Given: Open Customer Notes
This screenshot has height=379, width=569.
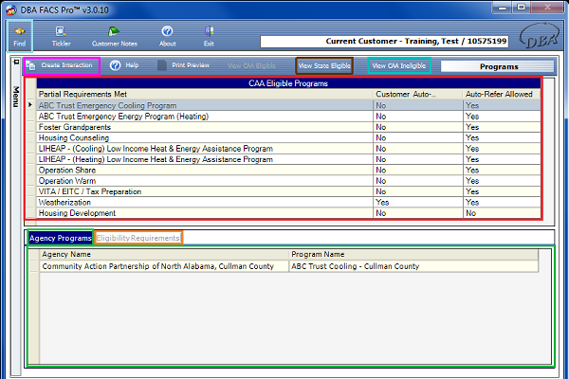Looking at the screenshot, I should coord(115,36).
